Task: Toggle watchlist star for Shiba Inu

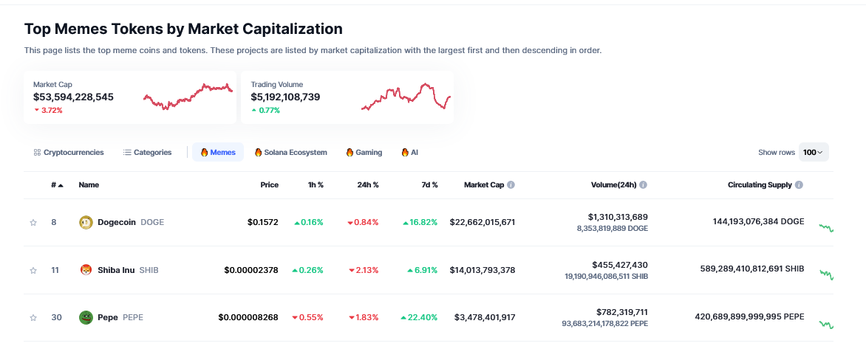Action: [33, 270]
